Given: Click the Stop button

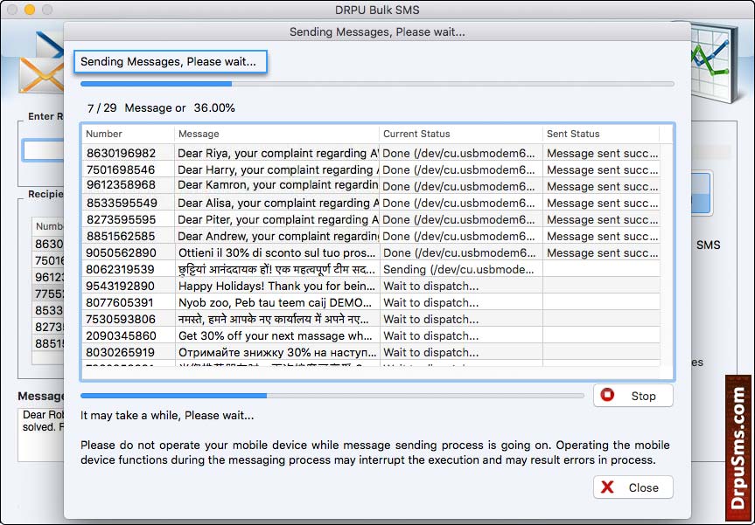Looking at the screenshot, I should pyautogui.click(x=633, y=396).
